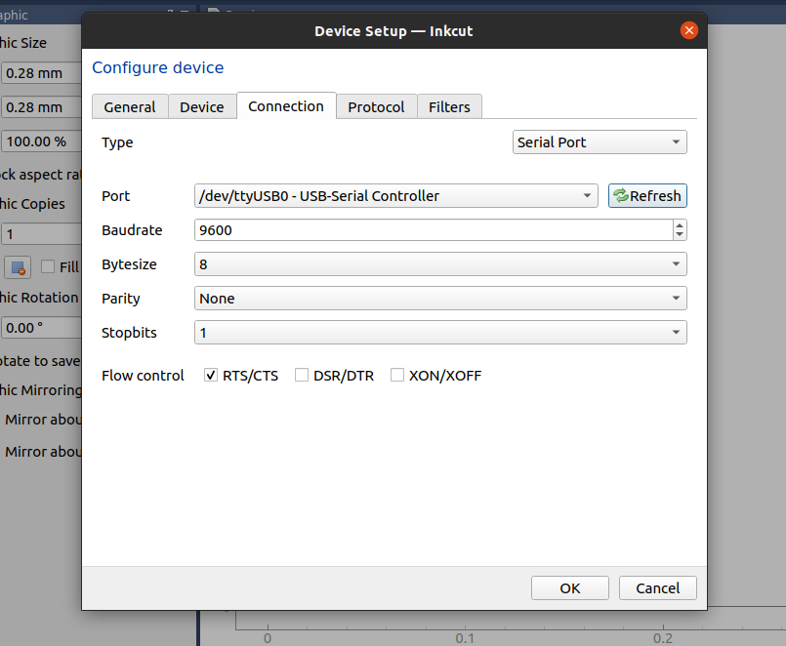This screenshot has width=786, height=646.
Task: Click the 0.00 ° rotation field in background
Action: point(42,328)
